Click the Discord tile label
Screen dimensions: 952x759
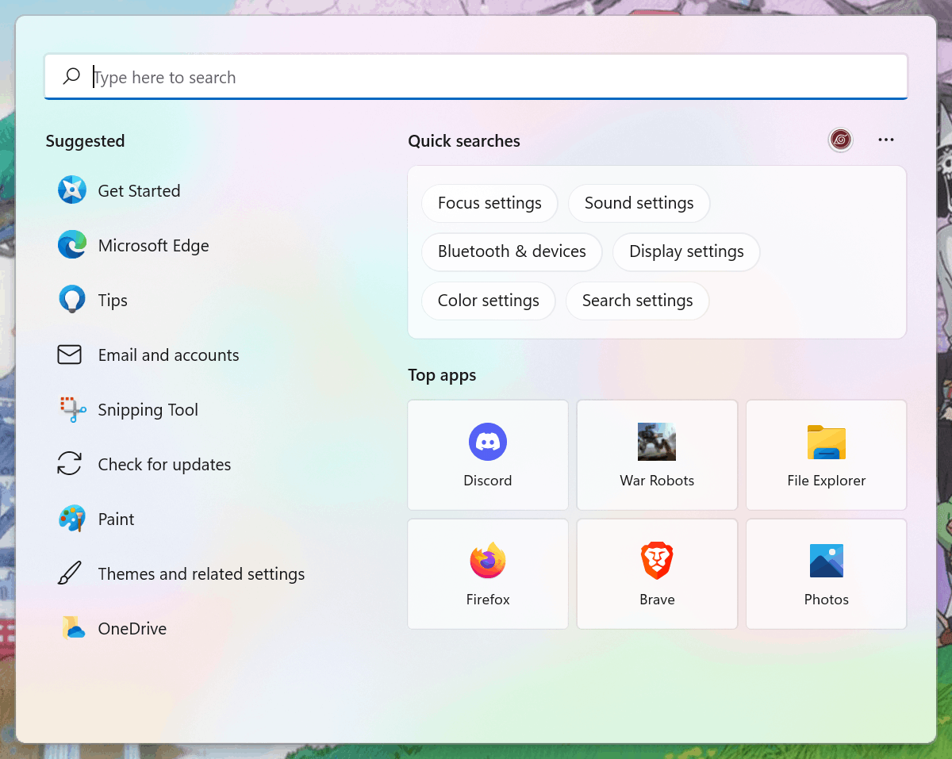[488, 480]
